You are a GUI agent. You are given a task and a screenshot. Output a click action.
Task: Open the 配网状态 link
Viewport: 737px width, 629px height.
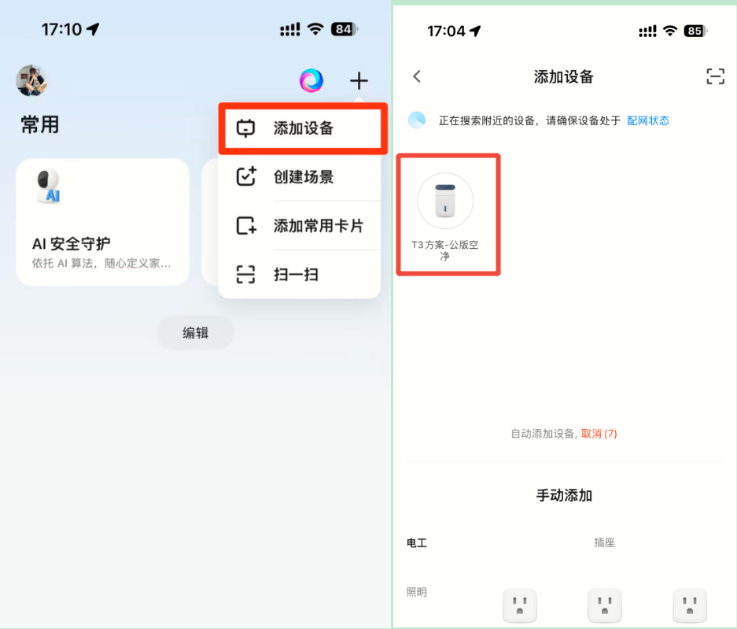(x=647, y=120)
